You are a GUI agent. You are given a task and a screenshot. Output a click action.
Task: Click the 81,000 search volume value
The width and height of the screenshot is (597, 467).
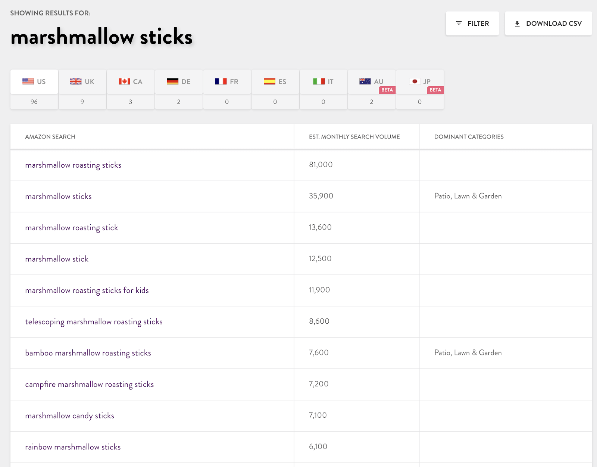[321, 165]
